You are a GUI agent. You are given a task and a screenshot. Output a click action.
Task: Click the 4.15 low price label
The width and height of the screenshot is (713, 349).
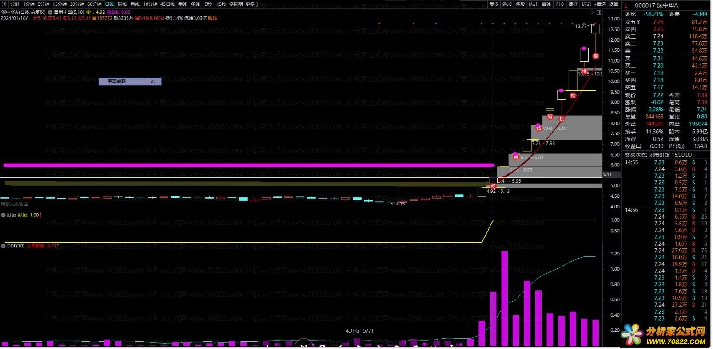(400, 204)
